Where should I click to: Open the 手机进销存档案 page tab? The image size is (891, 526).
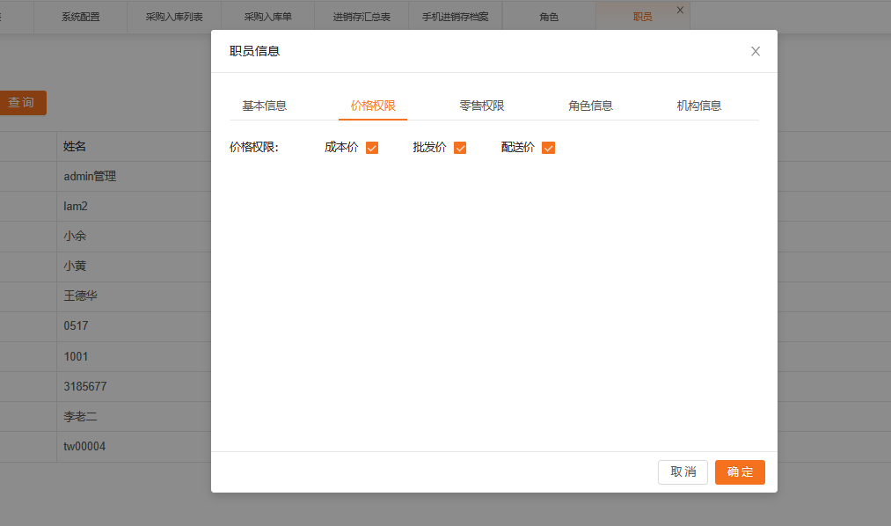pyautogui.click(x=456, y=17)
